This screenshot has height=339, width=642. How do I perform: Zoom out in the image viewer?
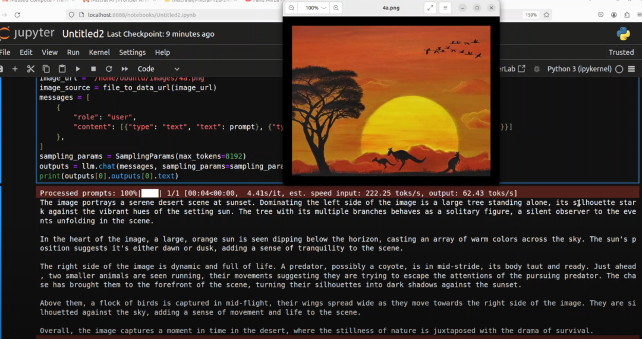291,8
